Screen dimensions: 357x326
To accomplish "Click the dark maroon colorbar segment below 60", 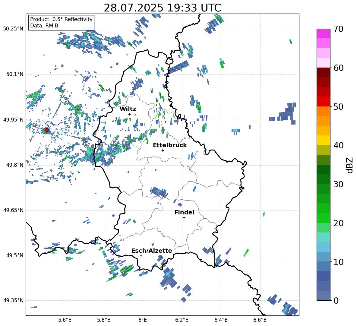I will [x=323, y=72].
